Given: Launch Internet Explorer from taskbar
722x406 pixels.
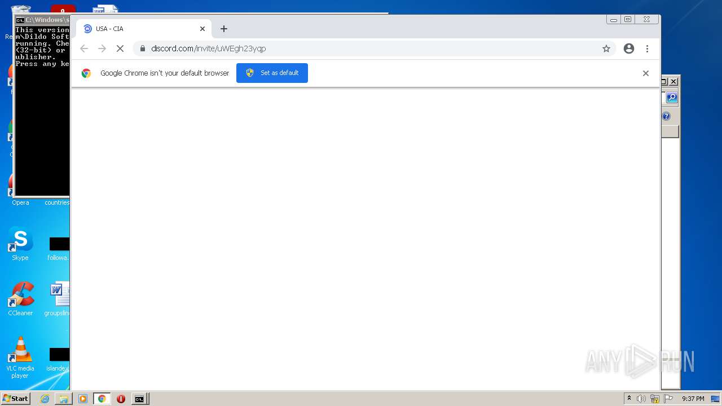Looking at the screenshot, I should (45, 399).
